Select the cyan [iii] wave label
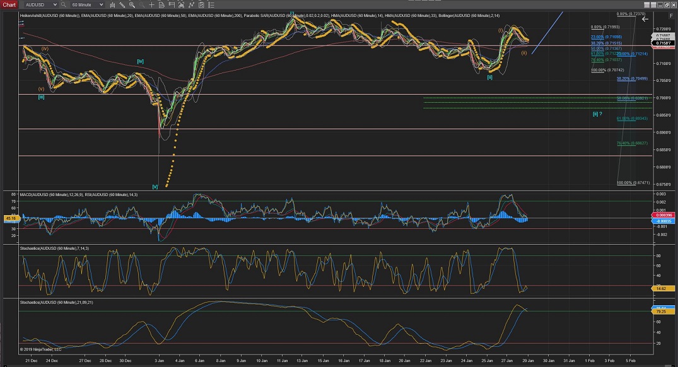Viewport: 678px width, 367px height. 41,97
